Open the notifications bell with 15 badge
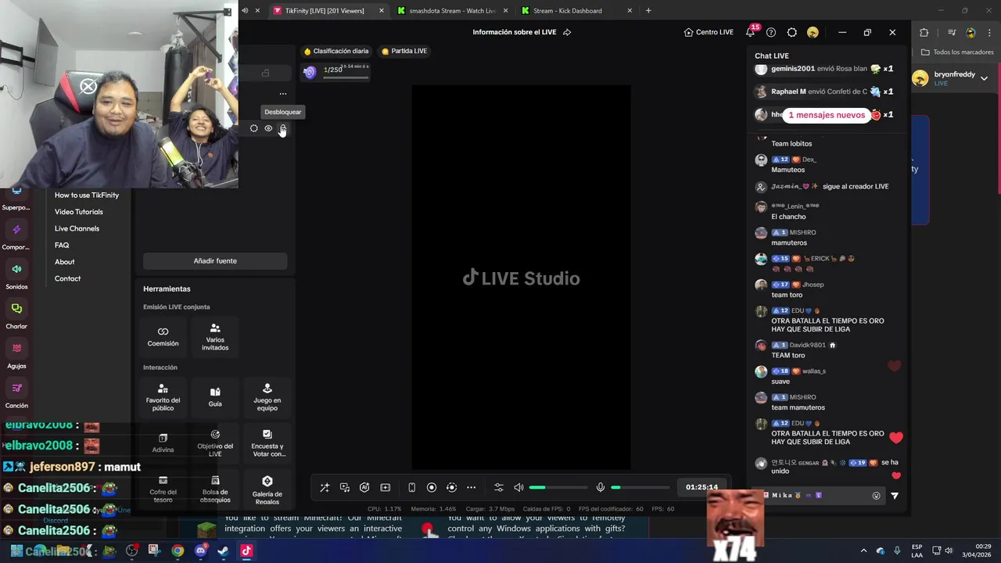The width and height of the screenshot is (1001, 563). pos(752,31)
